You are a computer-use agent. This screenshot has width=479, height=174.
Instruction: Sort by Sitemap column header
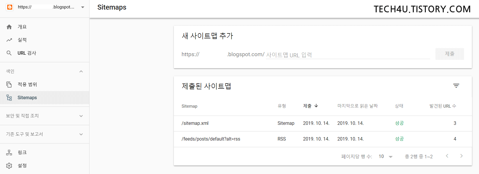190,106
